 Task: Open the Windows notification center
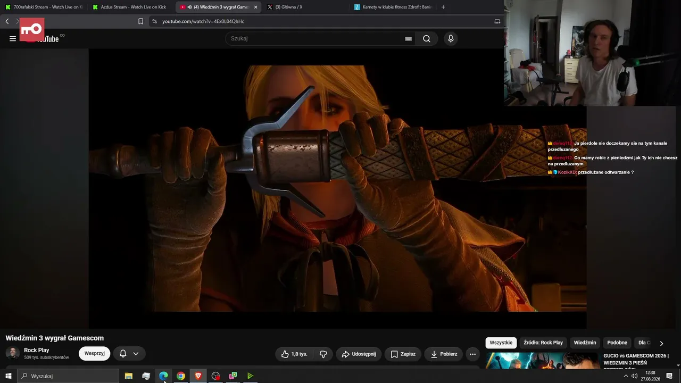click(x=669, y=376)
